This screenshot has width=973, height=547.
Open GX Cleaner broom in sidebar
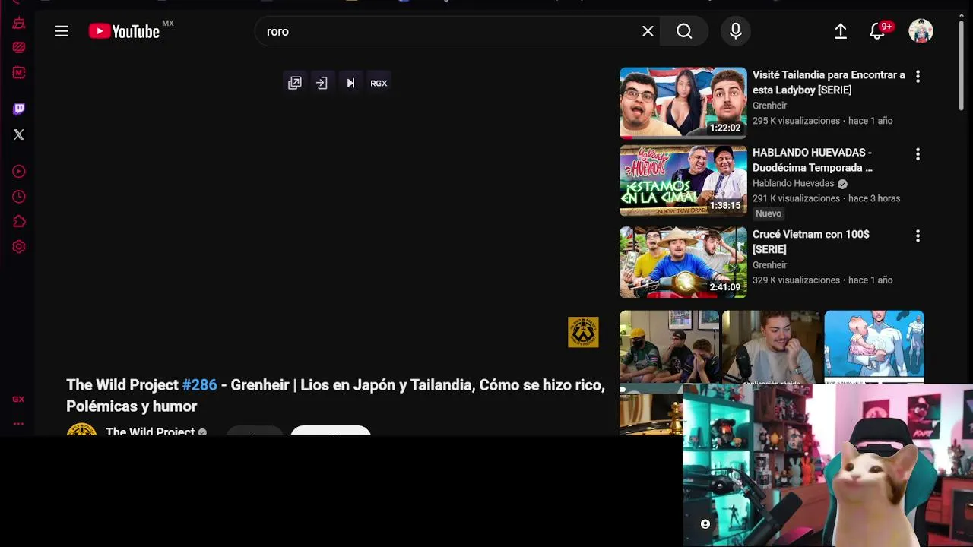[x=19, y=23]
